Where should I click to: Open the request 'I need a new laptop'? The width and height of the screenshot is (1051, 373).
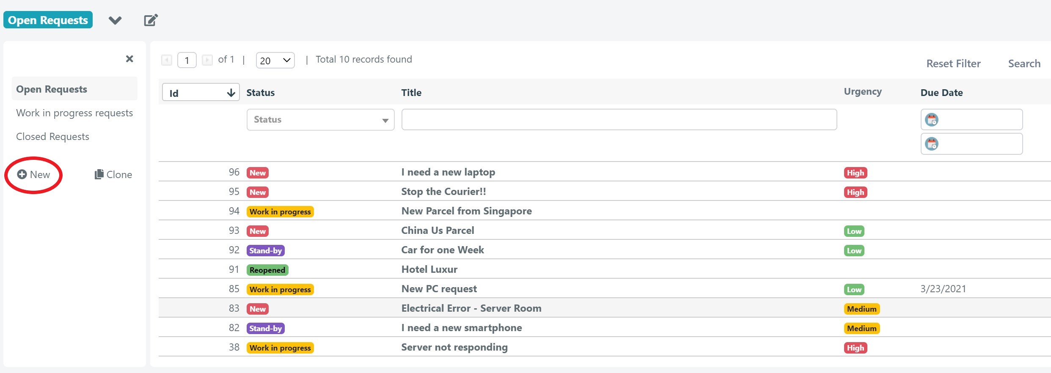pos(448,172)
